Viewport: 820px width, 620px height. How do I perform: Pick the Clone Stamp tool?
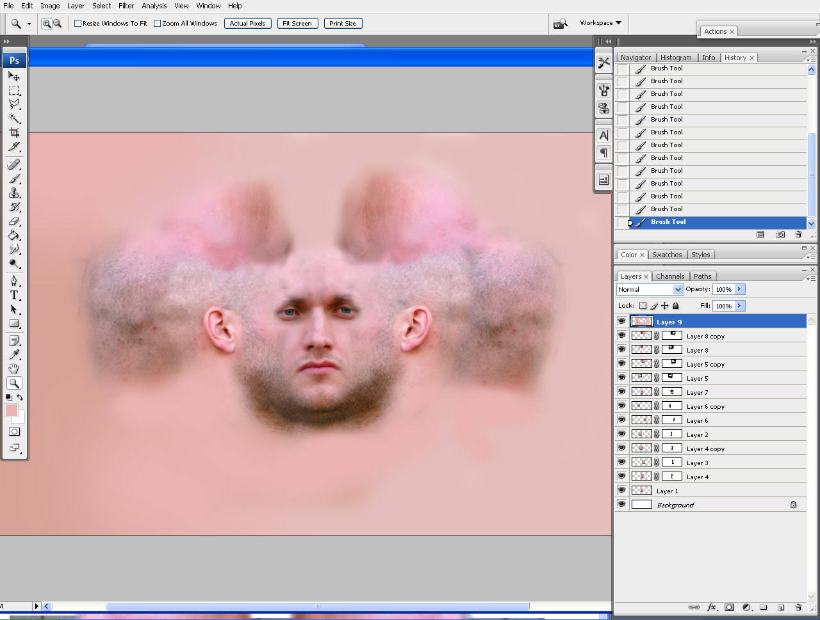(14, 193)
